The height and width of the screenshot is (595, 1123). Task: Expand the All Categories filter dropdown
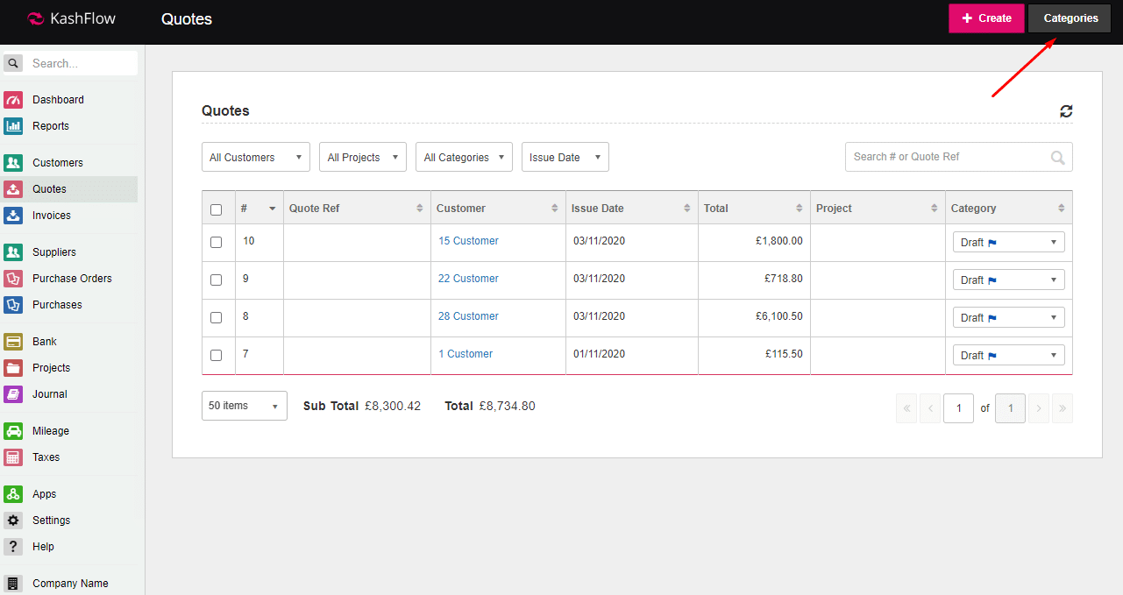click(463, 158)
